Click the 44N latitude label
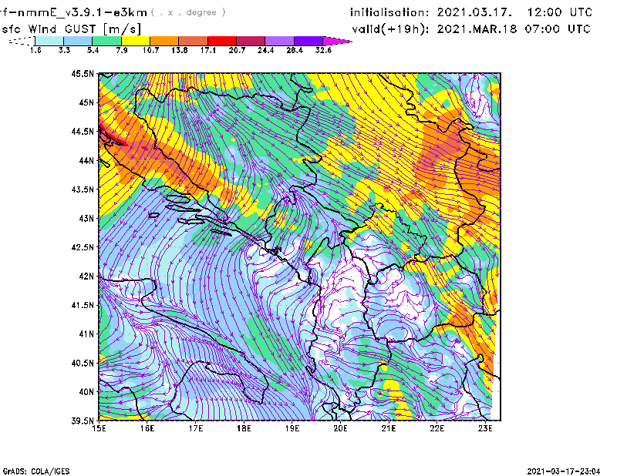Image resolution: width=617 pixels, height=476 pixels. tap(86, 160)
